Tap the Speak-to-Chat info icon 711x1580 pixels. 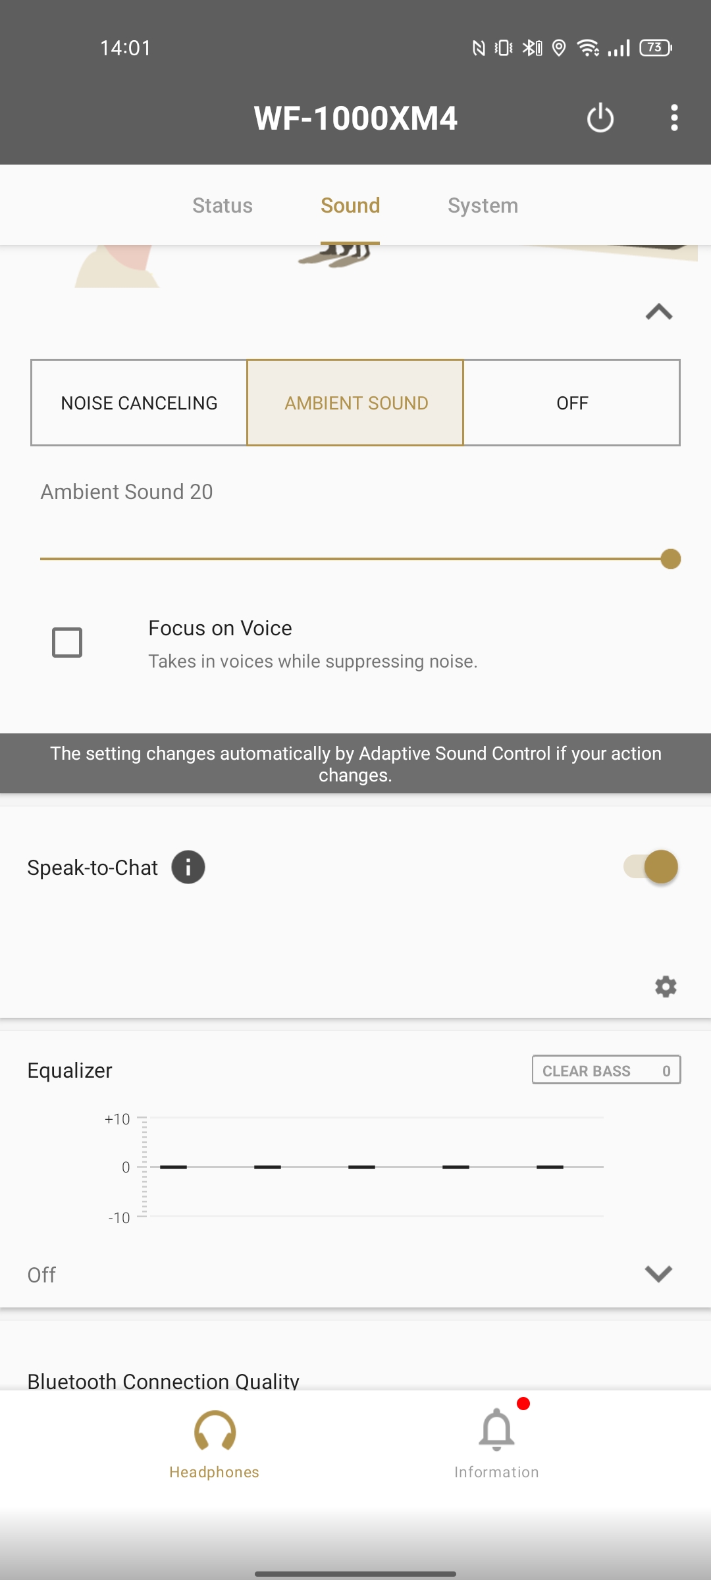[188, 867]
